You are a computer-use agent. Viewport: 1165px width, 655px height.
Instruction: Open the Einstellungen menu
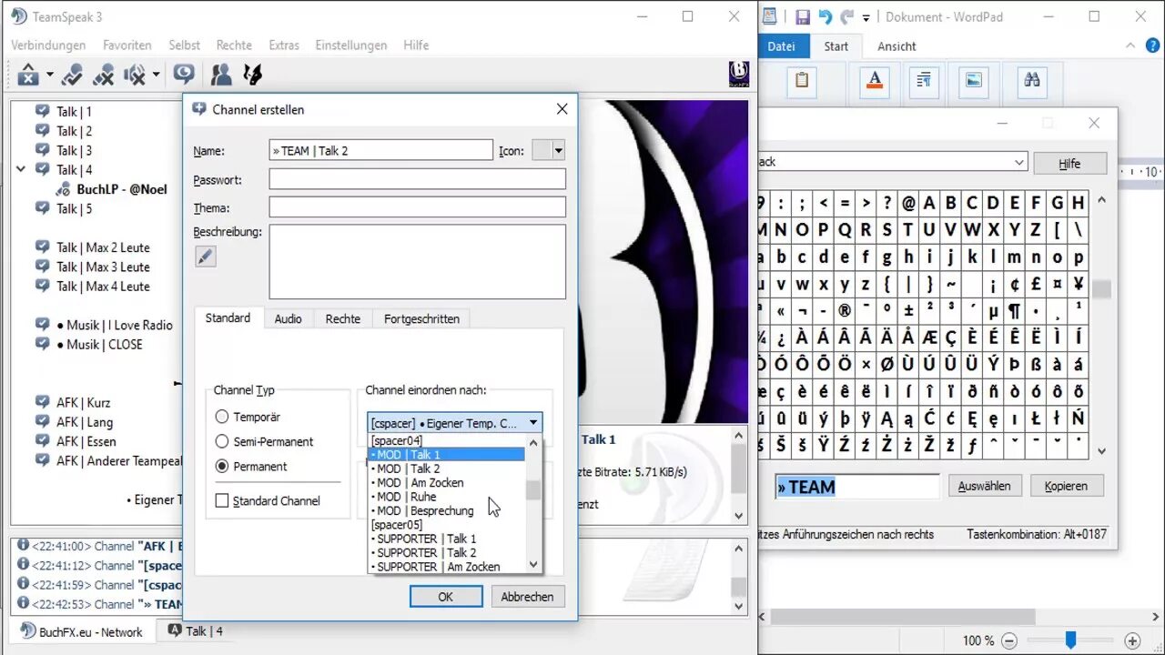pos(351,45)
